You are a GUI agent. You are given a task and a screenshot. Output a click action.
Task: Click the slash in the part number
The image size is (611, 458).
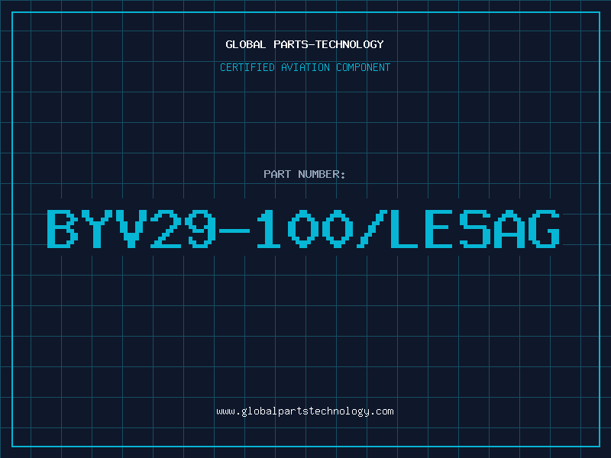[372, 229]
